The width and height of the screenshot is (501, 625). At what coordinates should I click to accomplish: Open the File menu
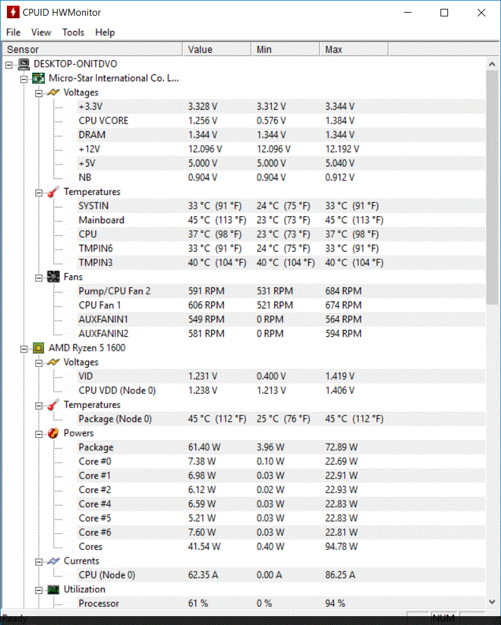[x=13, y=32]
